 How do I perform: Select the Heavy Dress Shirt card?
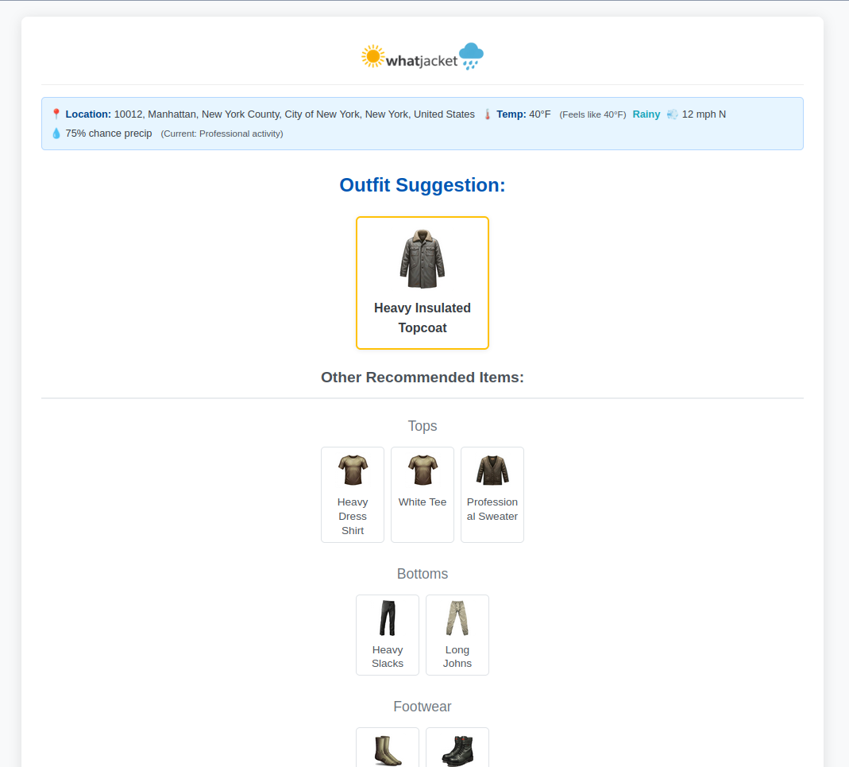pyautogui.click(x=352, y=494)
